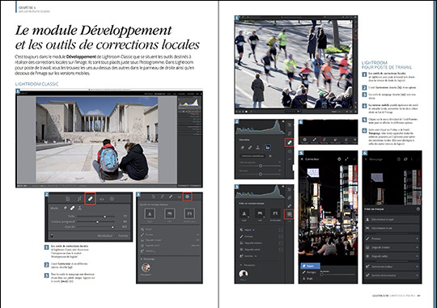Image resolution: width=437 pixels, height=308 pixels.
Task: Select the highlighted content-aware remove mode in desktop Correcteur
Action: [267, 148]
